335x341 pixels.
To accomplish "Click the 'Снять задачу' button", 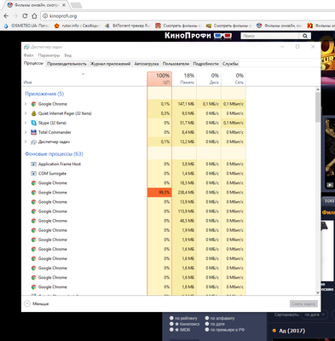I will coord(303,303).
